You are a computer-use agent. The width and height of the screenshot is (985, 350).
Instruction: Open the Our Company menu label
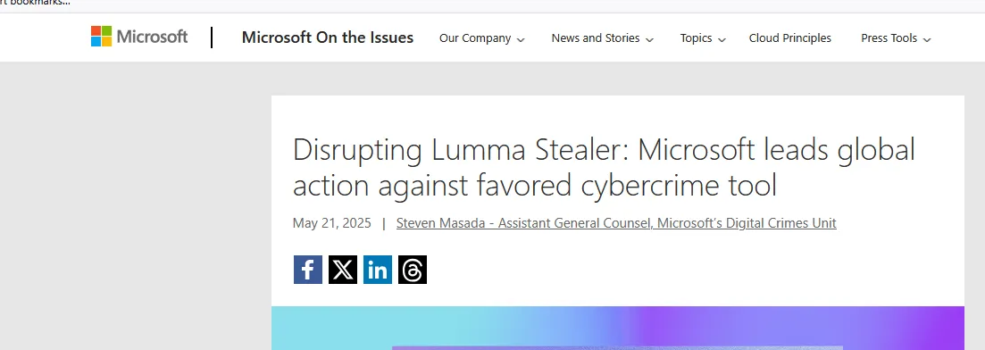pyautogui.click(x=475, y=38)
